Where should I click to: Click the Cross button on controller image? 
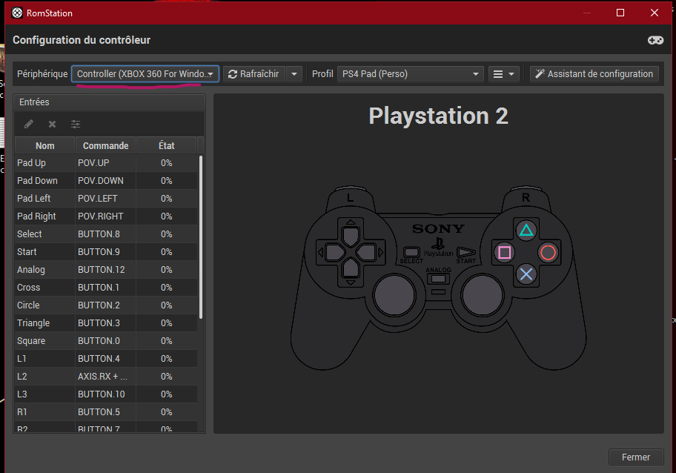pyautogui.click(x=526, y=274)
